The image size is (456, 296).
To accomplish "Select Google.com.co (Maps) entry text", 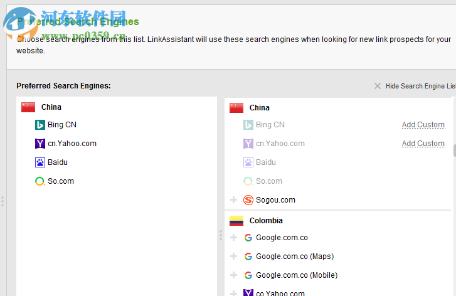I will pos(295,256).
